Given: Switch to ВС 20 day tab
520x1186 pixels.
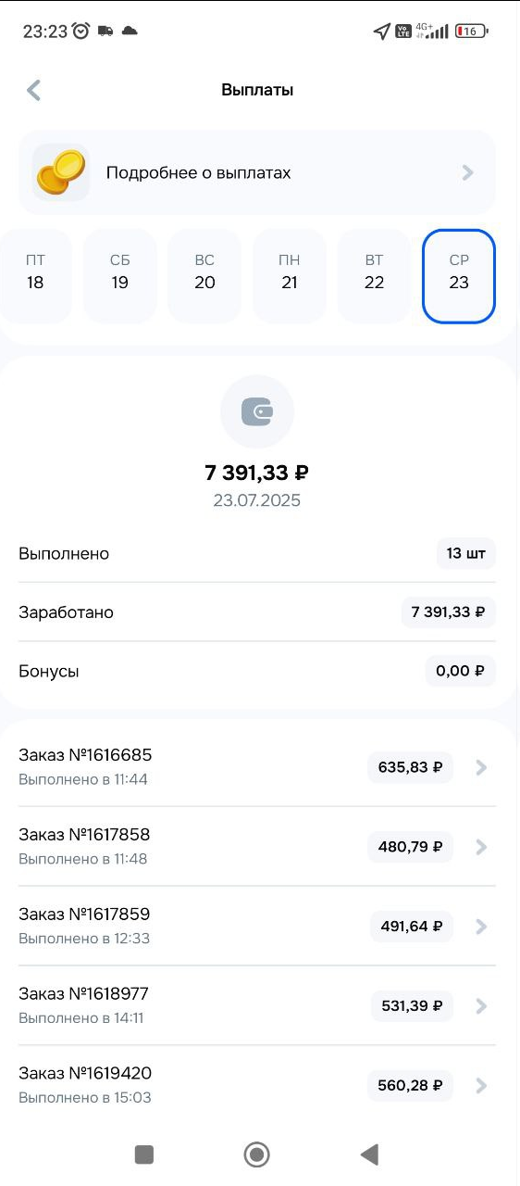Looking at the screenshot, I should click(x=204, y=276).
